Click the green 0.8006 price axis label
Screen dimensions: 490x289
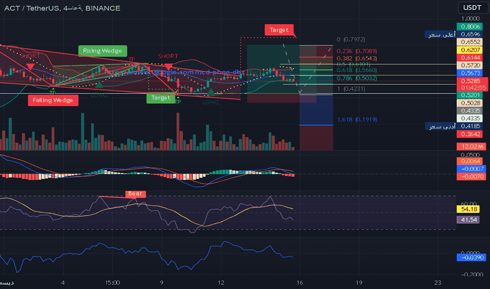(470, 26)
